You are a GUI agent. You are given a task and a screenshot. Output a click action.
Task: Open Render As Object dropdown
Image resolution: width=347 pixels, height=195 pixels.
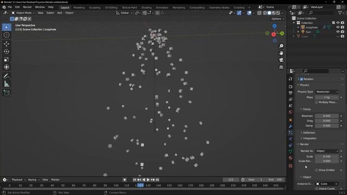[x=327, y=151]
